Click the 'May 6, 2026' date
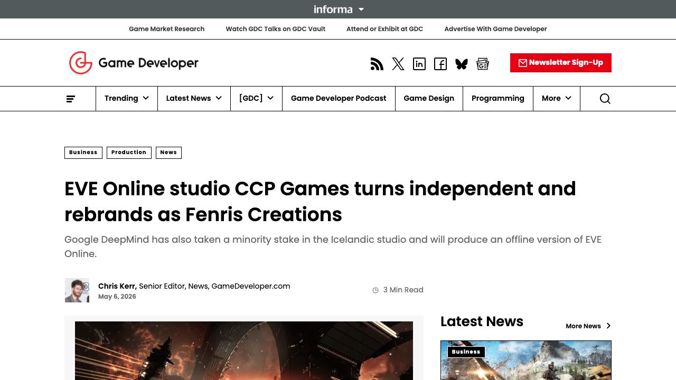Image resolution: width=676 pixels, height=380 pixels. [117, 297]
